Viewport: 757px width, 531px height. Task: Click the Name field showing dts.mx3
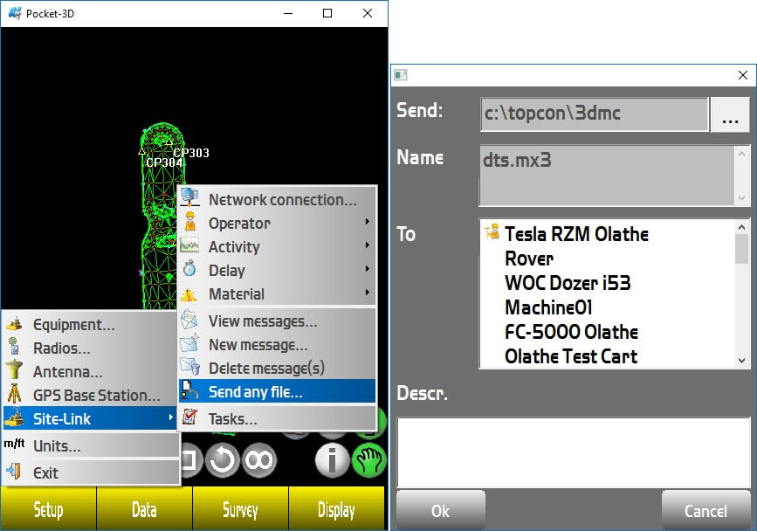click(x=608, y=176)
